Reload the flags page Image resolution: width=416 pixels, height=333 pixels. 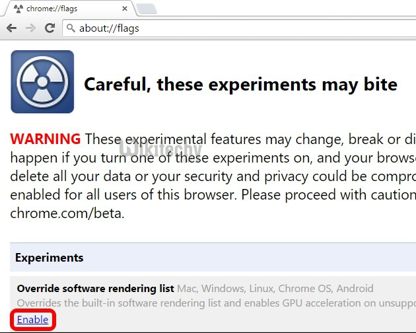coord(50,28)
